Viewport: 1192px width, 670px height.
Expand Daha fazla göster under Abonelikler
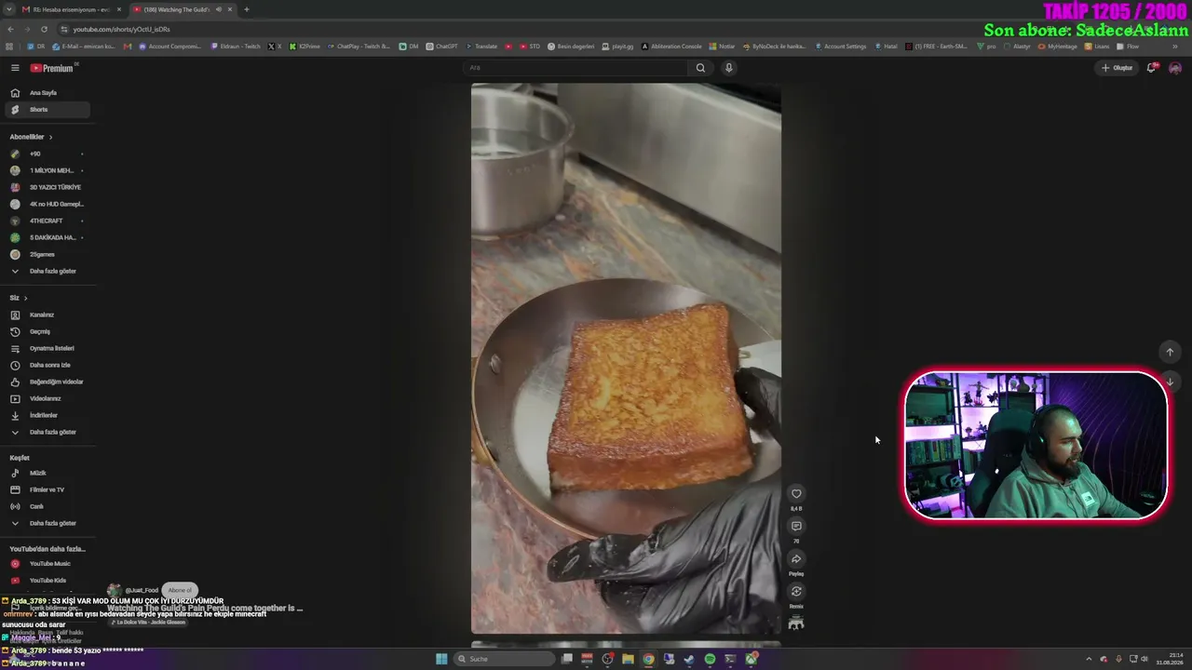point(47,271)
